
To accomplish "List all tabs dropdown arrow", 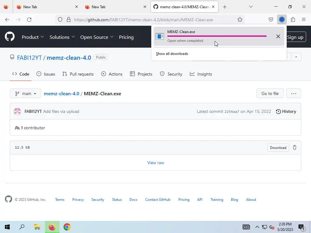I will pos(251,7).
